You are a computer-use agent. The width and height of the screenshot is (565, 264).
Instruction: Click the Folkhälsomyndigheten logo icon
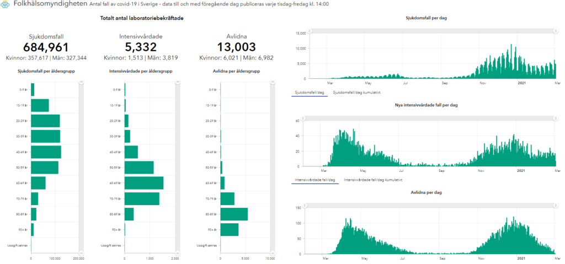click(x=6, y=5)
